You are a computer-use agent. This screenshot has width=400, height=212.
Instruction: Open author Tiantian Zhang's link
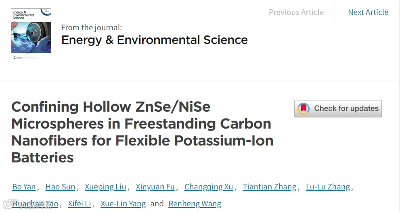point(269,187)
